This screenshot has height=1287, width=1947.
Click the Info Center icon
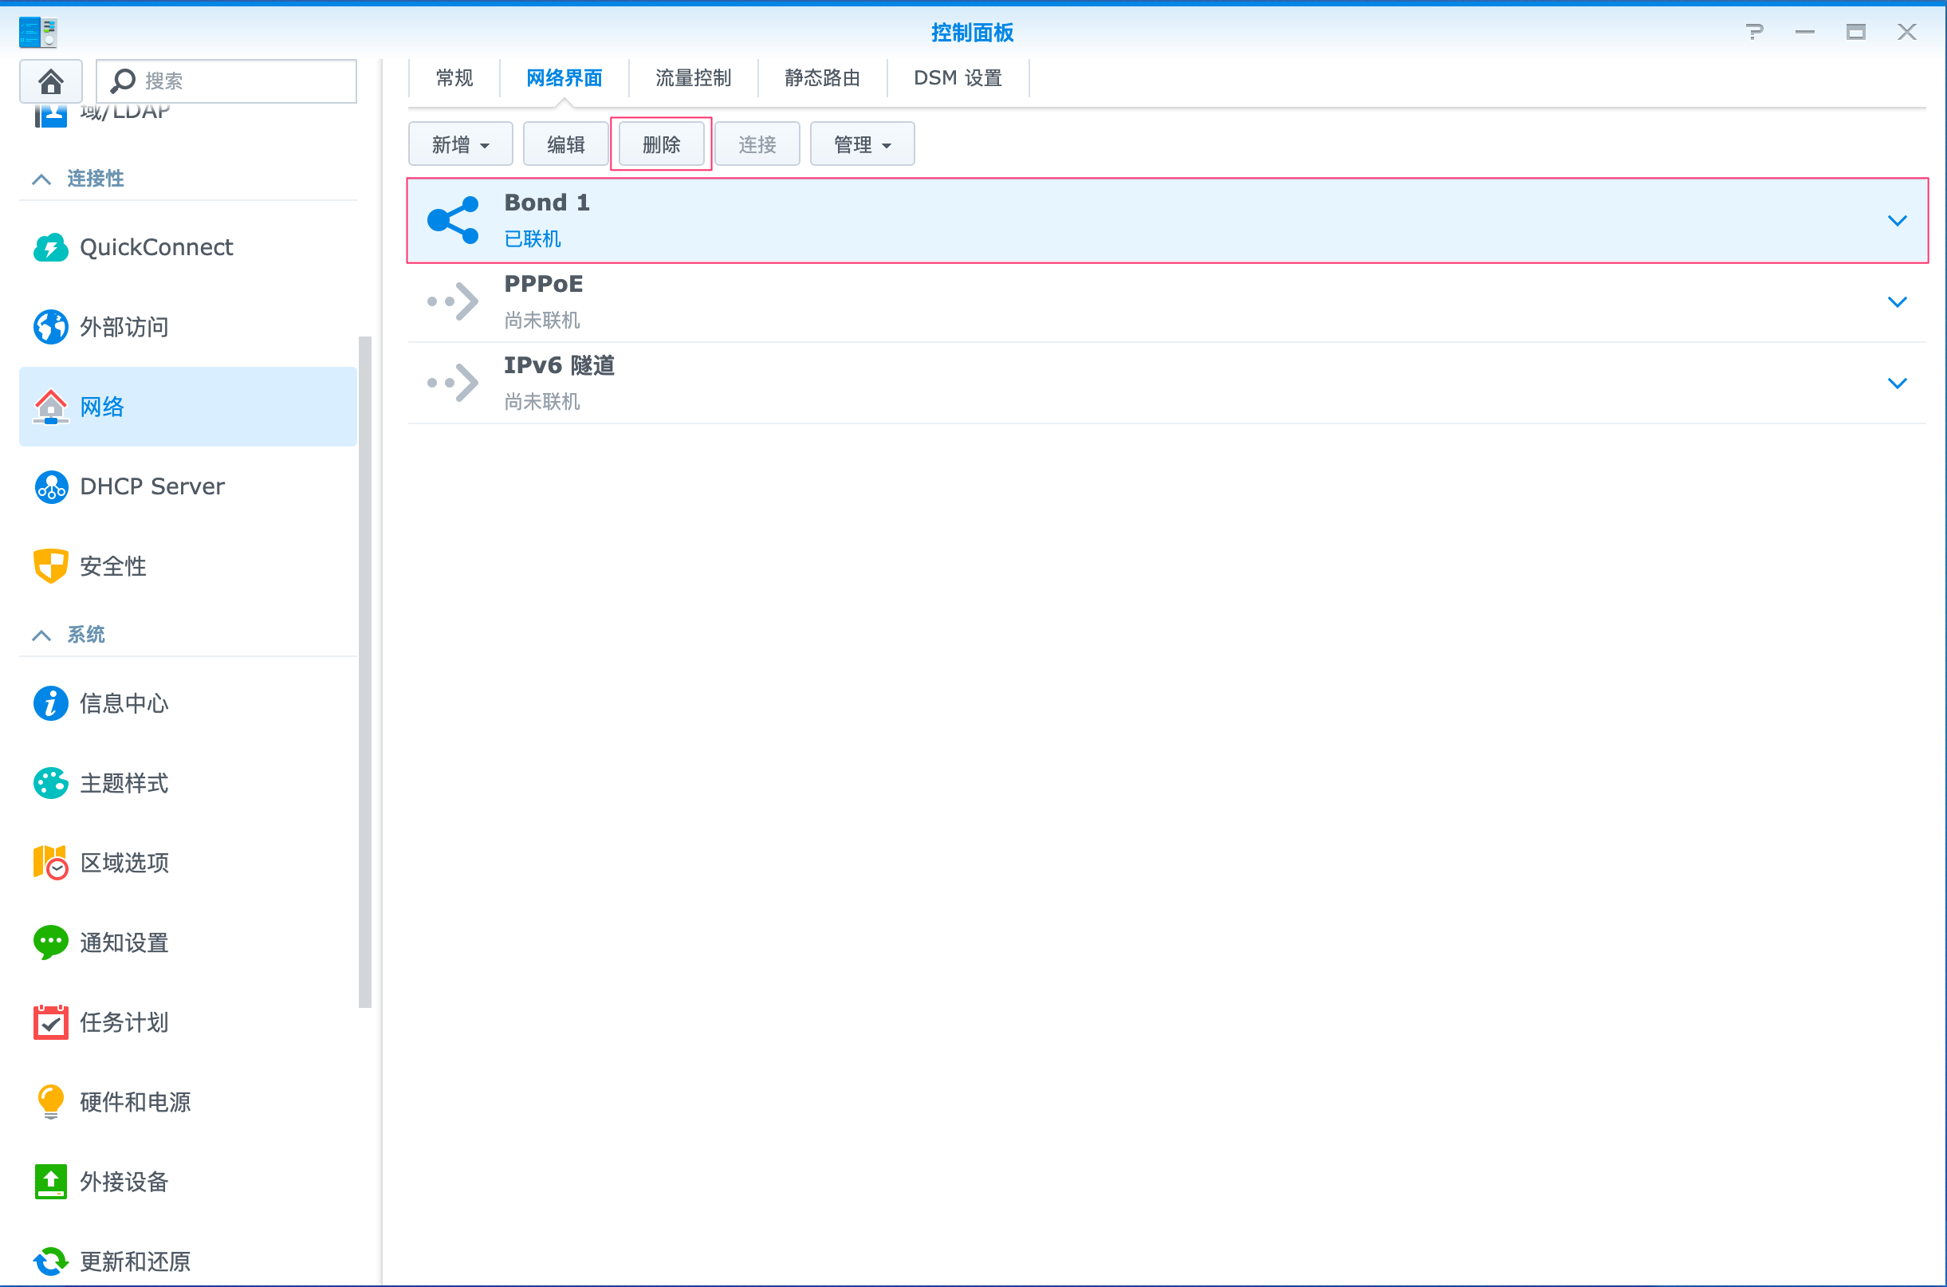51,703
